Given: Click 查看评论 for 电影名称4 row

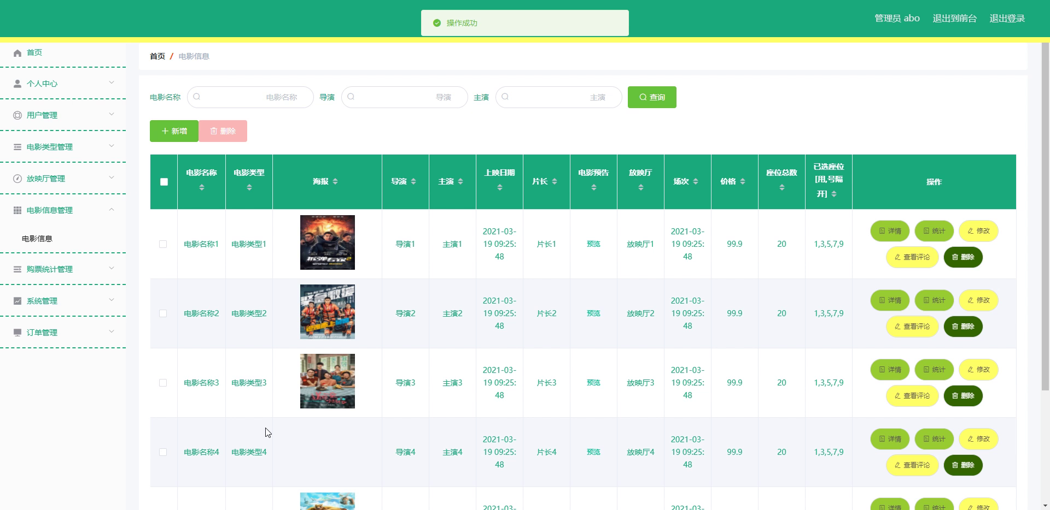Looking at the screenshot, I should click(x=912, y=465).
